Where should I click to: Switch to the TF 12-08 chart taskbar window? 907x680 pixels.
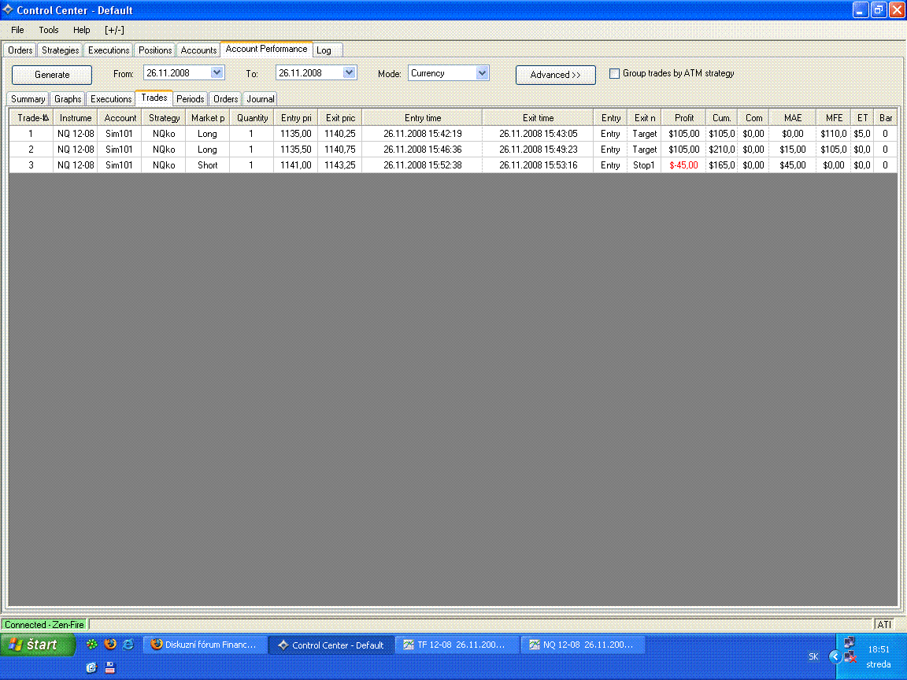[457, 645]
